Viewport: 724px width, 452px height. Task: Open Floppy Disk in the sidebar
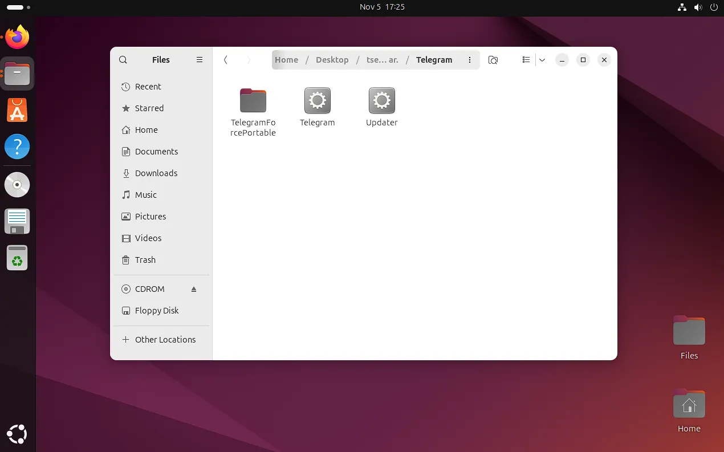161,311
